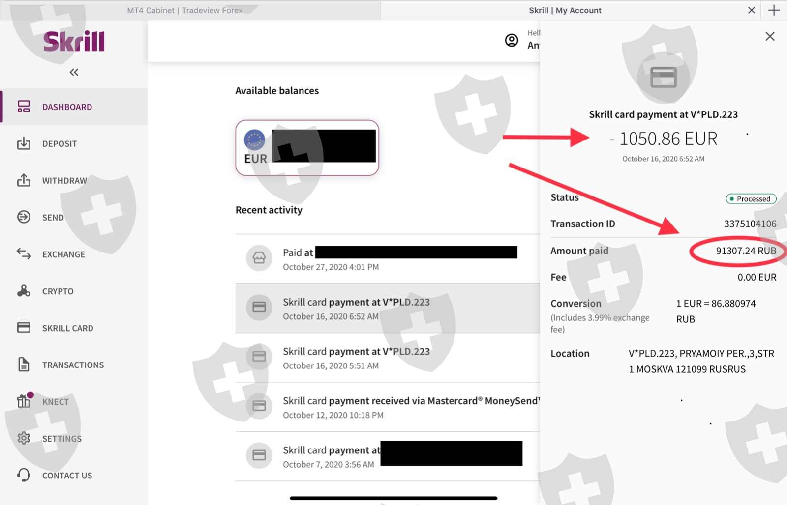Screen dimensions: 787x505
Task: Click the 0.00 EUR fee value
Action: click(x=757, y=278)
